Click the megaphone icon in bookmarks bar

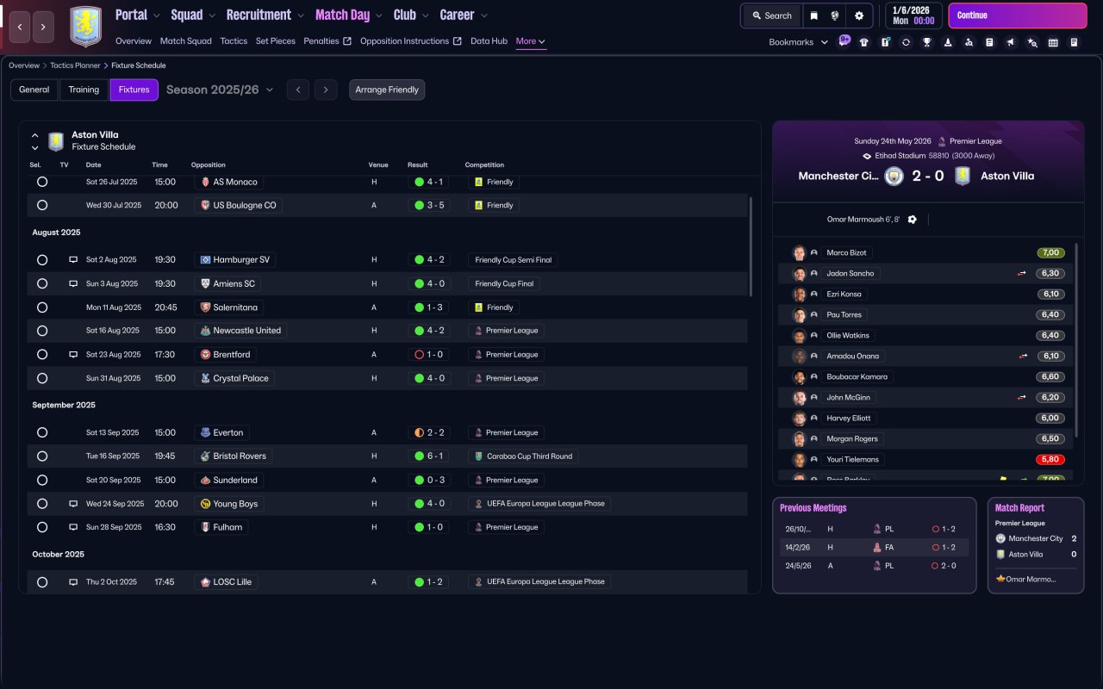(x=1011, y=42)
